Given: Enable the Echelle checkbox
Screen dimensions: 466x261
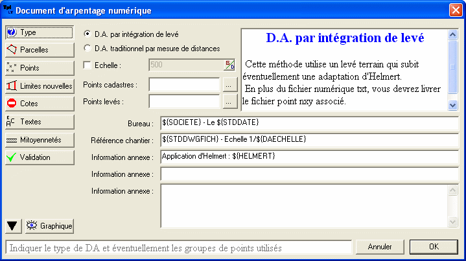Looking at the screenshot, I should [88, 65].
